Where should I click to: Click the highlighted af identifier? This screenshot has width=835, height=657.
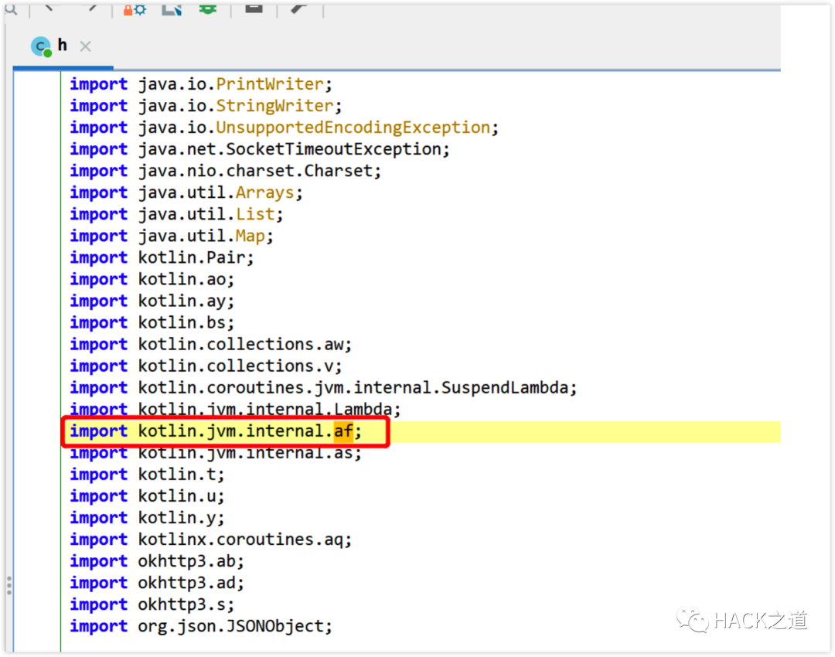coord(343,431)
